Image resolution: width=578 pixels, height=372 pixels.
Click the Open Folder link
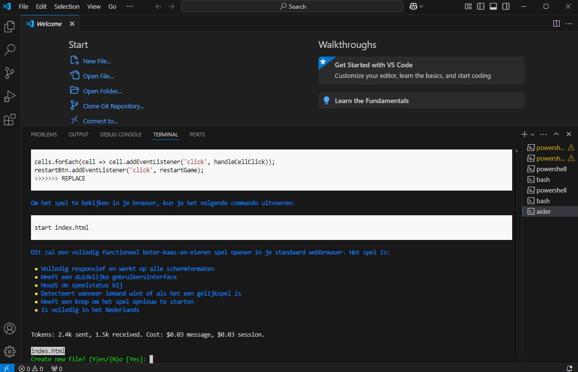(102, 91)
